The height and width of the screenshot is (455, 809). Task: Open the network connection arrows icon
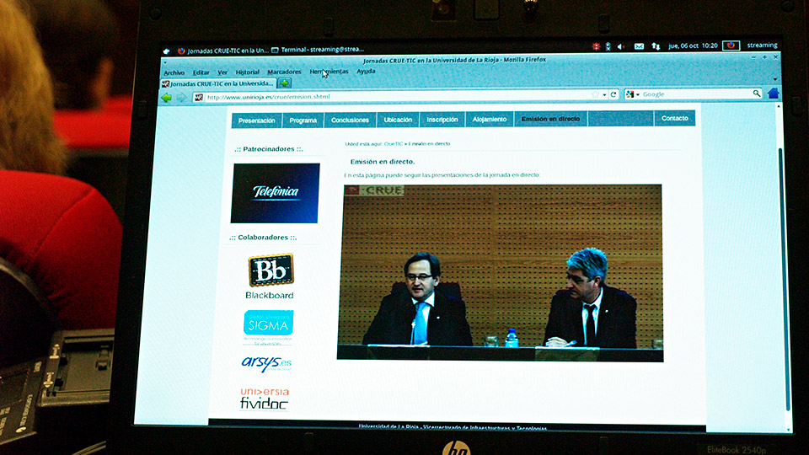tap(656, 45)
